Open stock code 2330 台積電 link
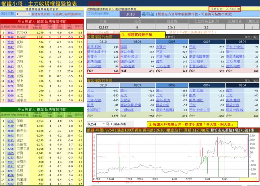260x186 pixels. (x=10, y=126)
